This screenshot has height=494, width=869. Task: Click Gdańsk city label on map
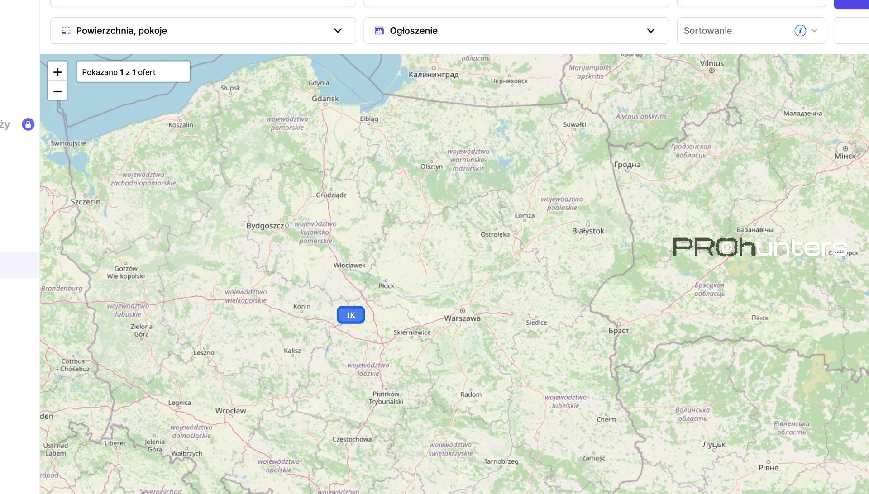[325, 98]
